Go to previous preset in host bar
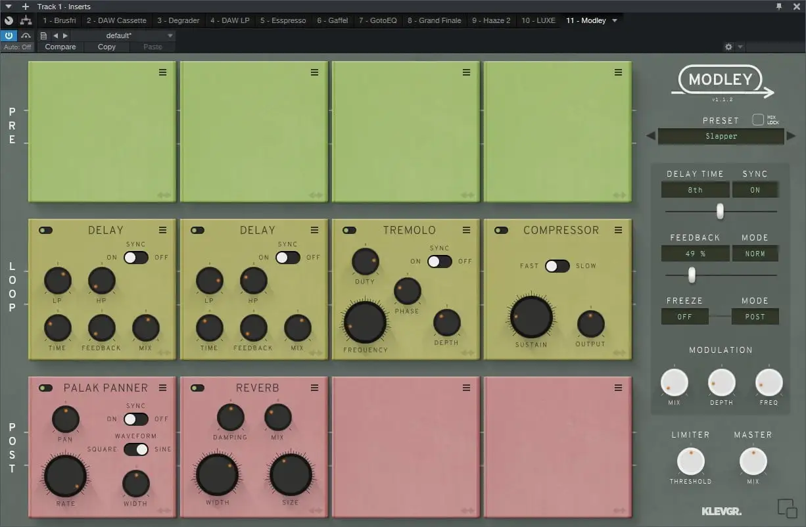The image size is (806, 527). click(x=55, y=35)
